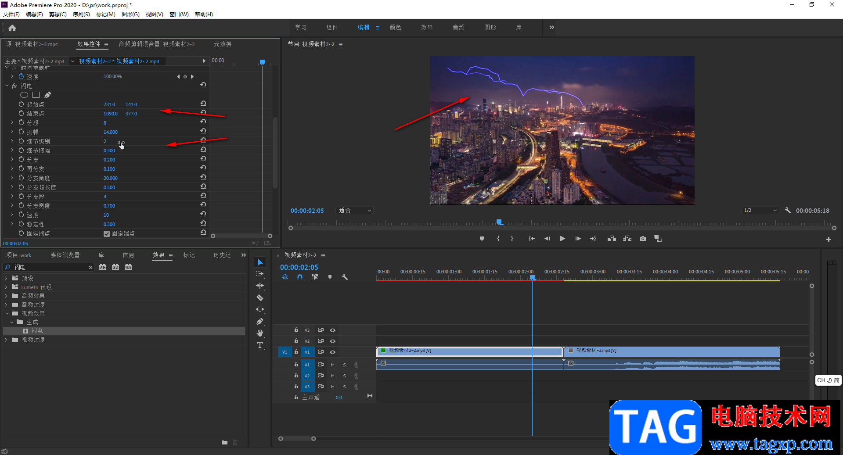Play the program monitor
Viewport: 843px width, 455px height.
point(562,239)
